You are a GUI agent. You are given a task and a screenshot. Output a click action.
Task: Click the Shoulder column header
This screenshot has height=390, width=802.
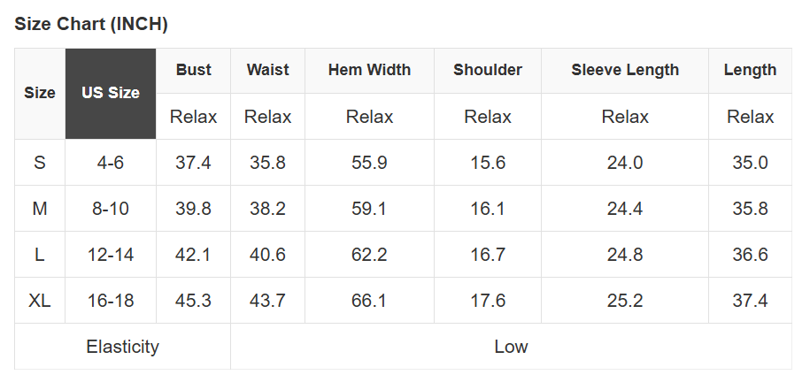488,70
